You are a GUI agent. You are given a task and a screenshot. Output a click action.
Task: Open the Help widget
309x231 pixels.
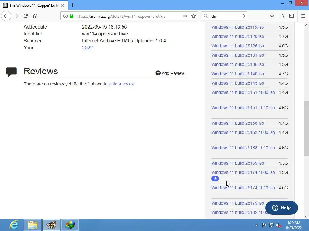pyautogui.click(x=281, y=208)
